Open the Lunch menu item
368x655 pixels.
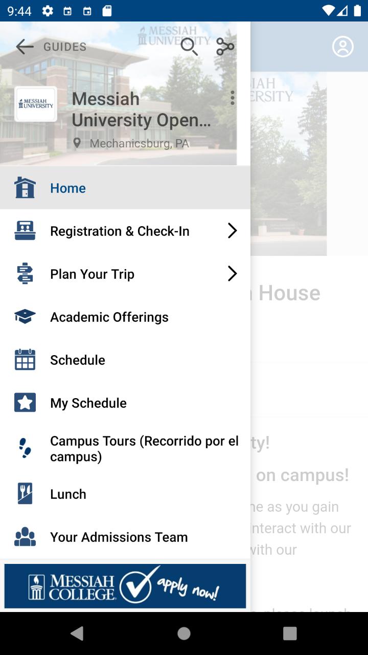click(x=125, y=494)
